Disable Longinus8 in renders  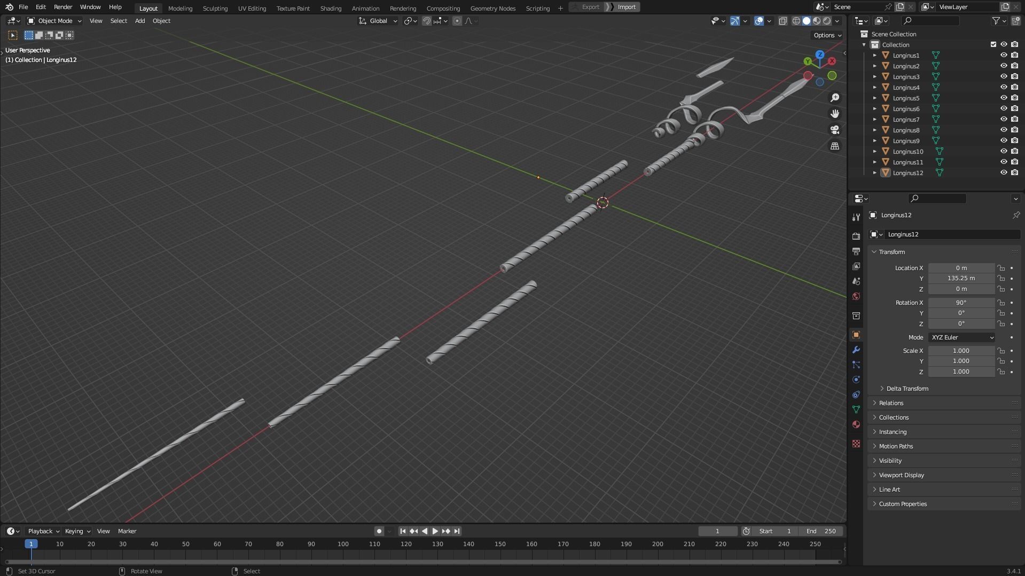point(1014,130)
